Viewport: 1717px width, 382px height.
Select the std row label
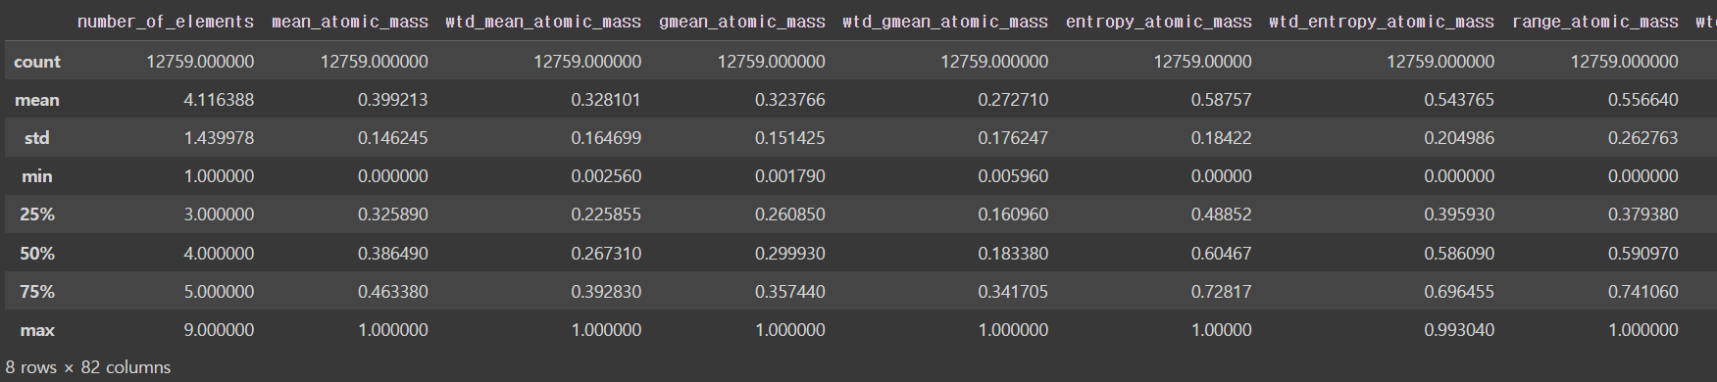[37, 138]
